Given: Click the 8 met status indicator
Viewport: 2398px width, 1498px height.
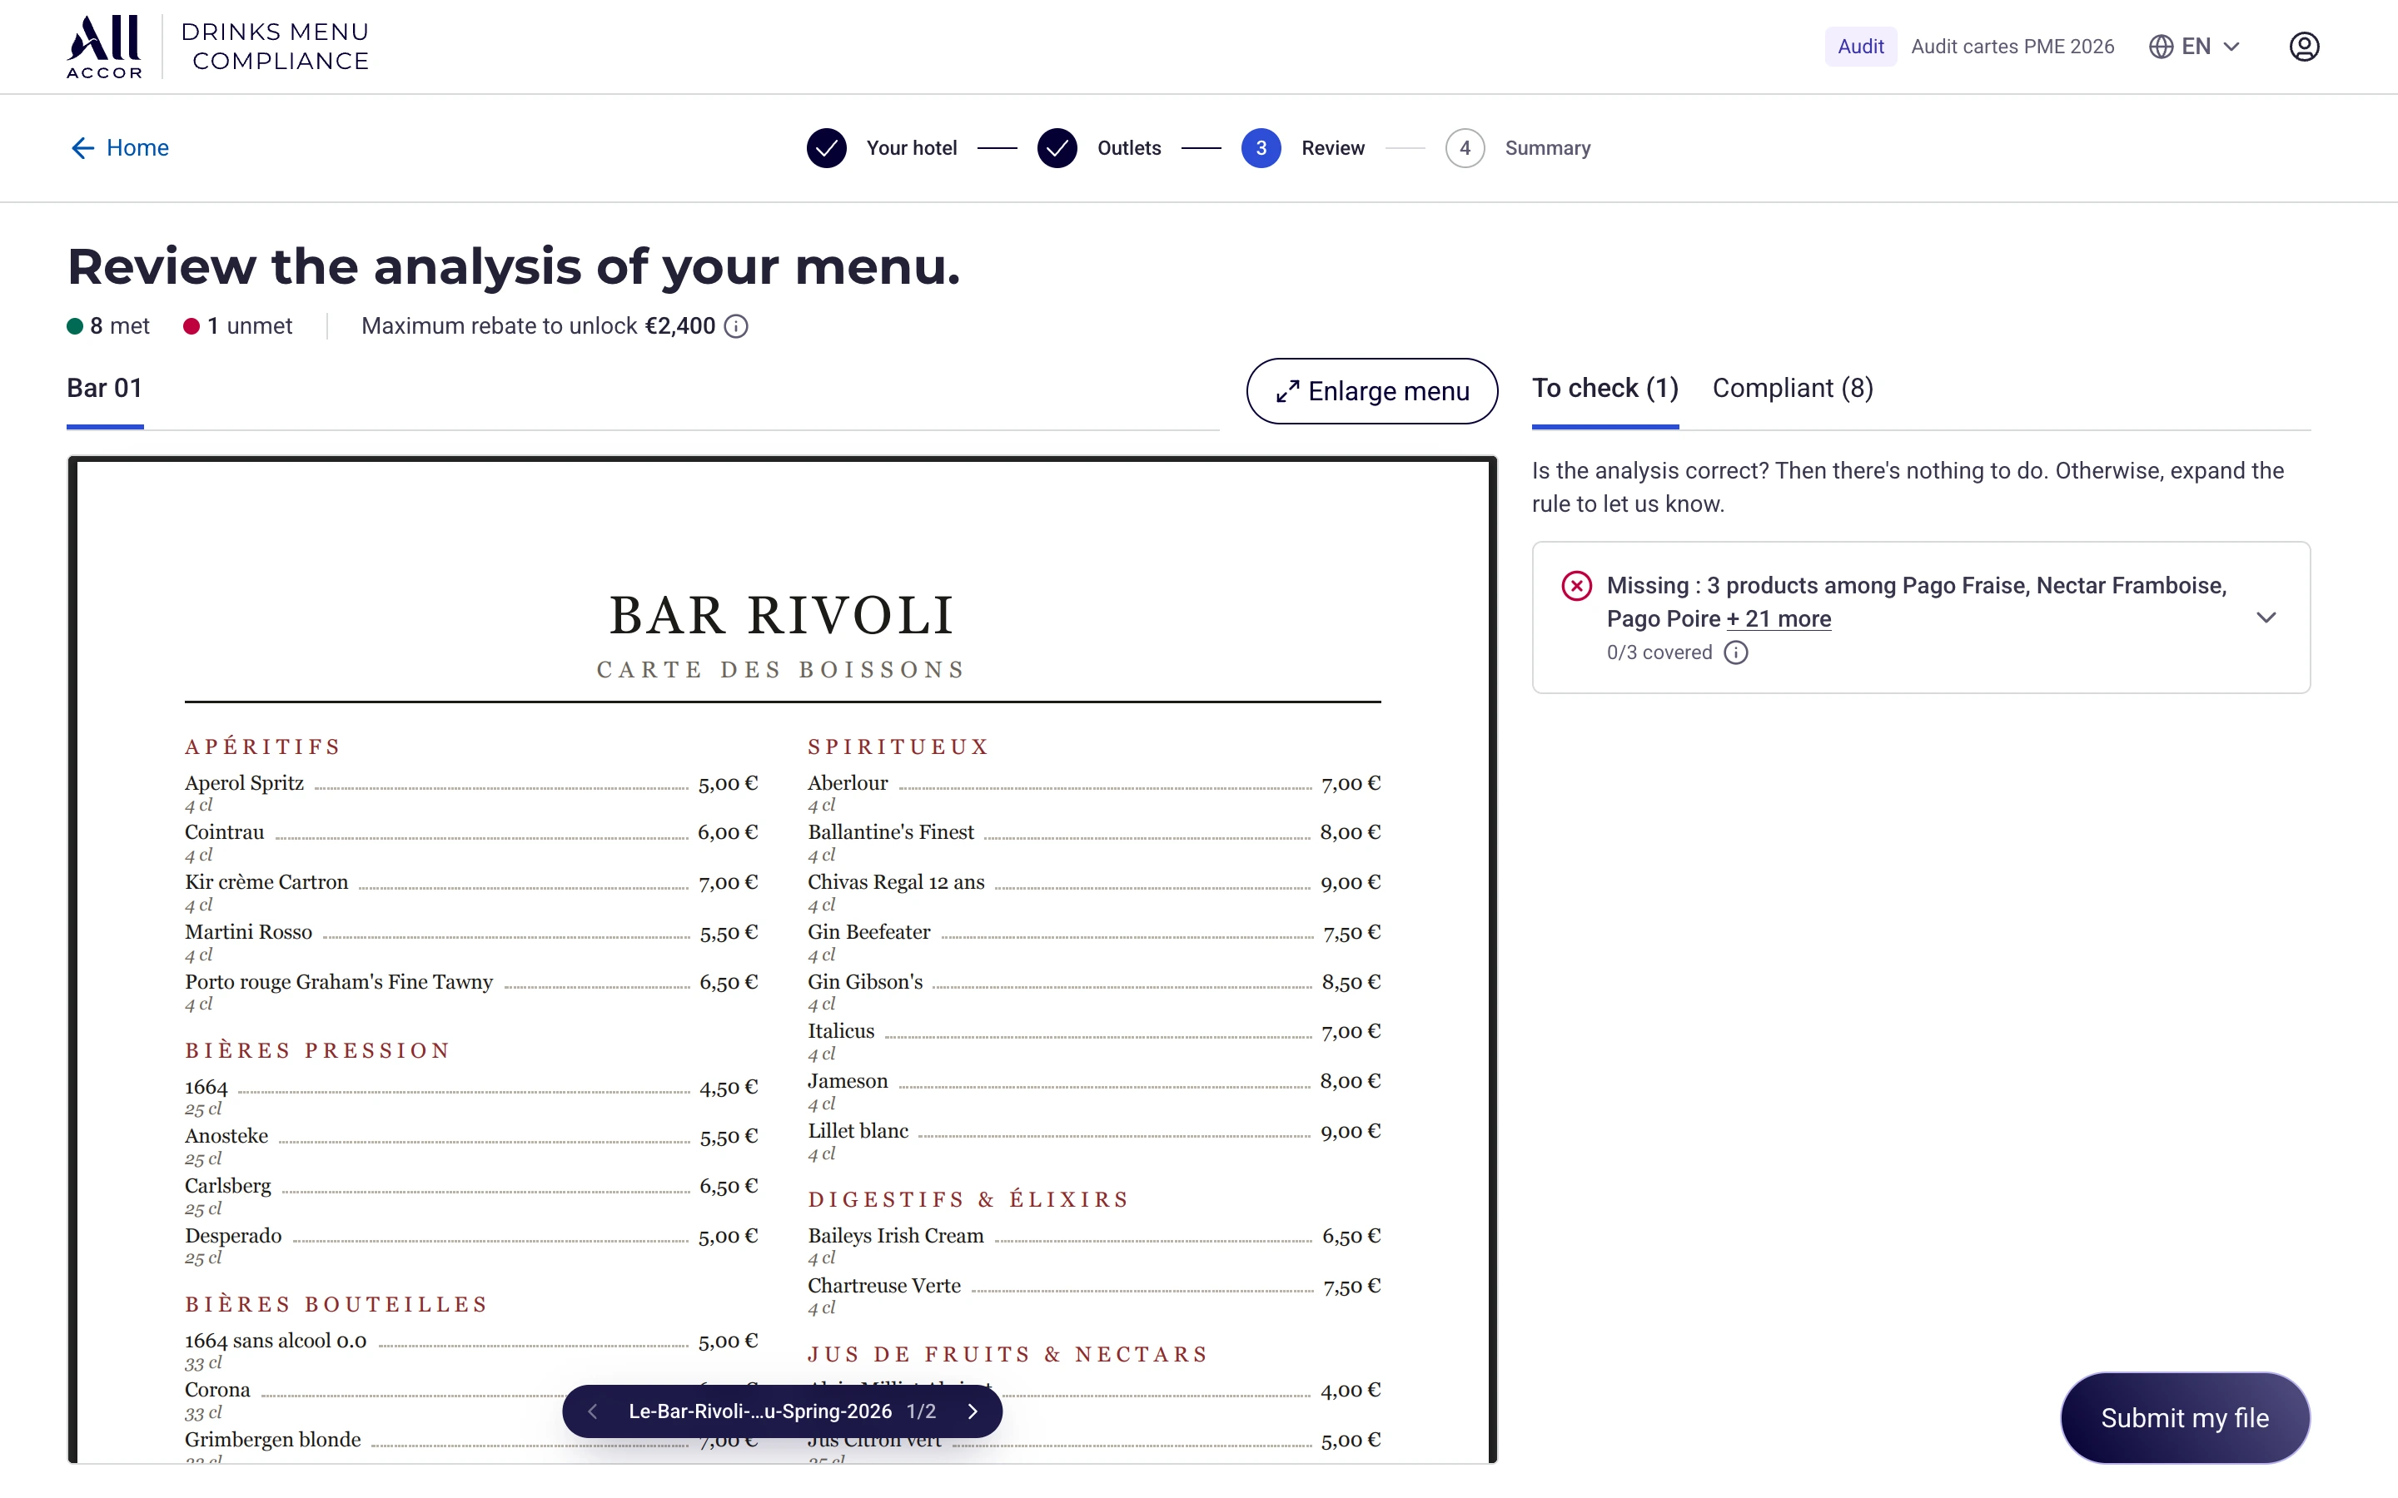Looking at the screenshot, I should coord(108,326).
